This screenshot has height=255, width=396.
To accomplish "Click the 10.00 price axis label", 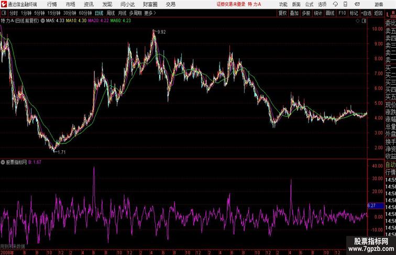I will click(x=377, y=29).
